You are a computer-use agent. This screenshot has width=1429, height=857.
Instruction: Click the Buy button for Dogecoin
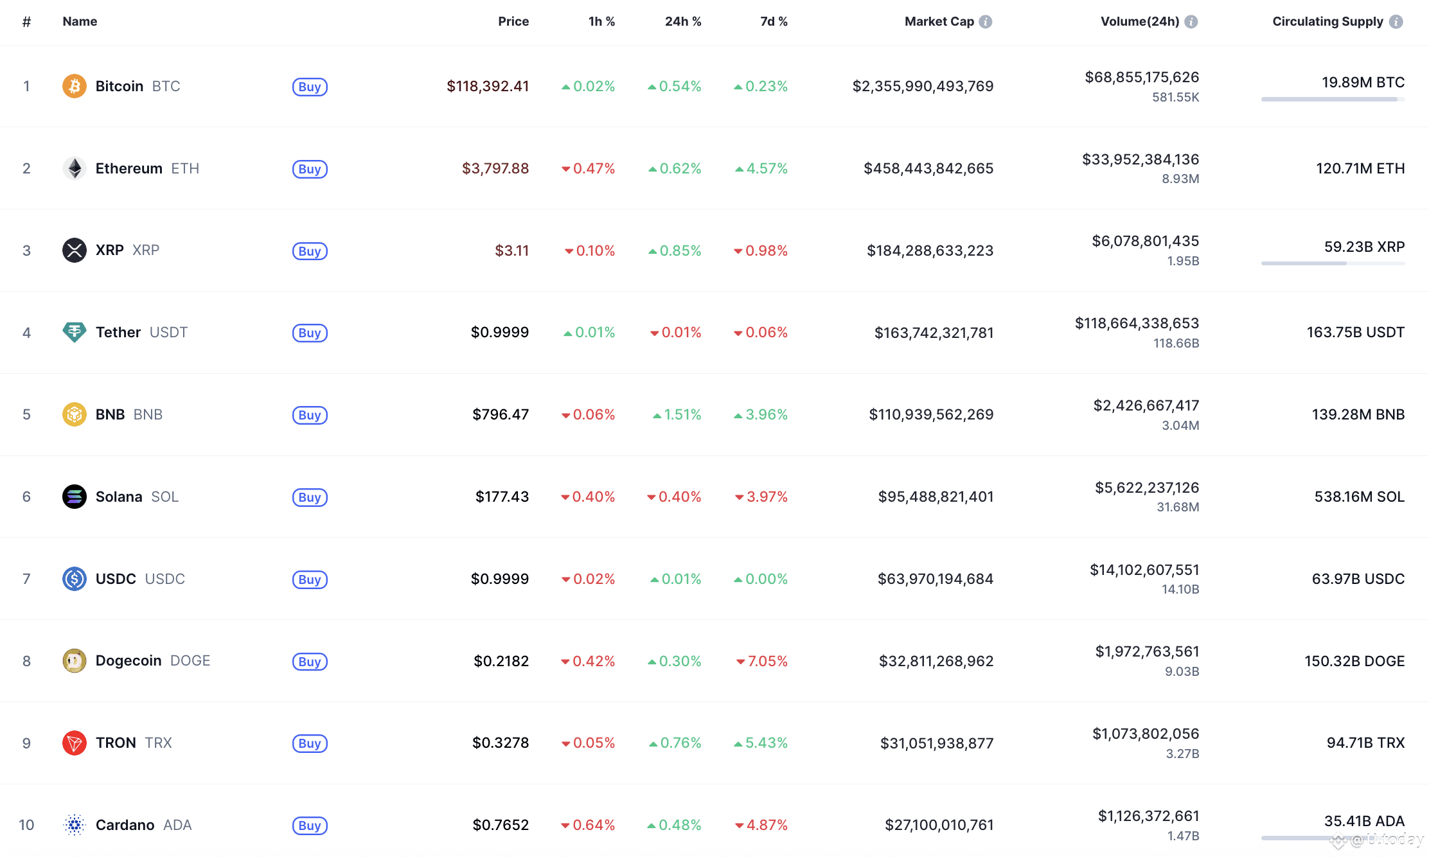[310, 662]
